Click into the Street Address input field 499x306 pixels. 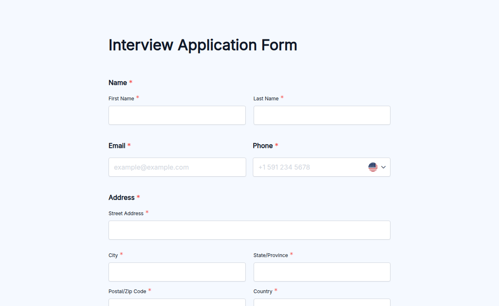tap(249, 230)
